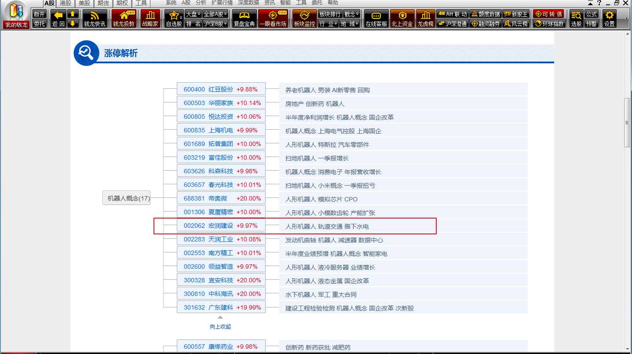Open stock 688381 帝奥微

coord(221,198)
